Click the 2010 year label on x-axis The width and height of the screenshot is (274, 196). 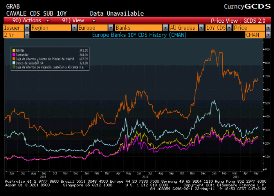coord(145,177)
